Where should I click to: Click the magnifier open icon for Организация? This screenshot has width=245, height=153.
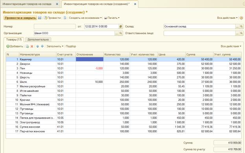tap(121, 33)
